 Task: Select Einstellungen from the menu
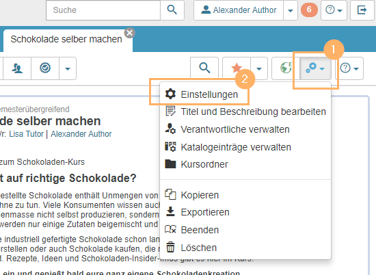click(x=245, y=94)
